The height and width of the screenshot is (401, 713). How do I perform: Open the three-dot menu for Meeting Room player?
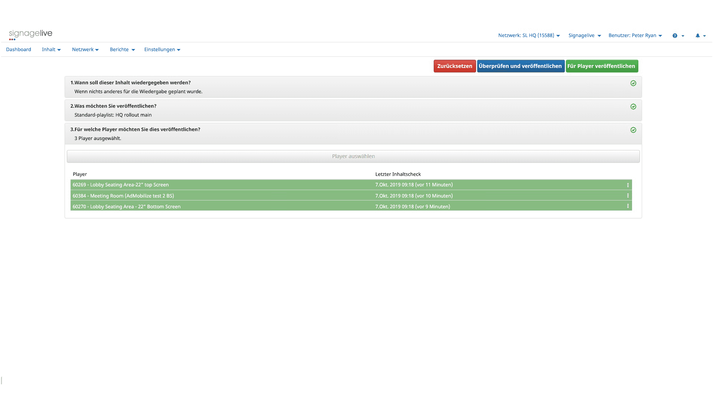[628, 195]
